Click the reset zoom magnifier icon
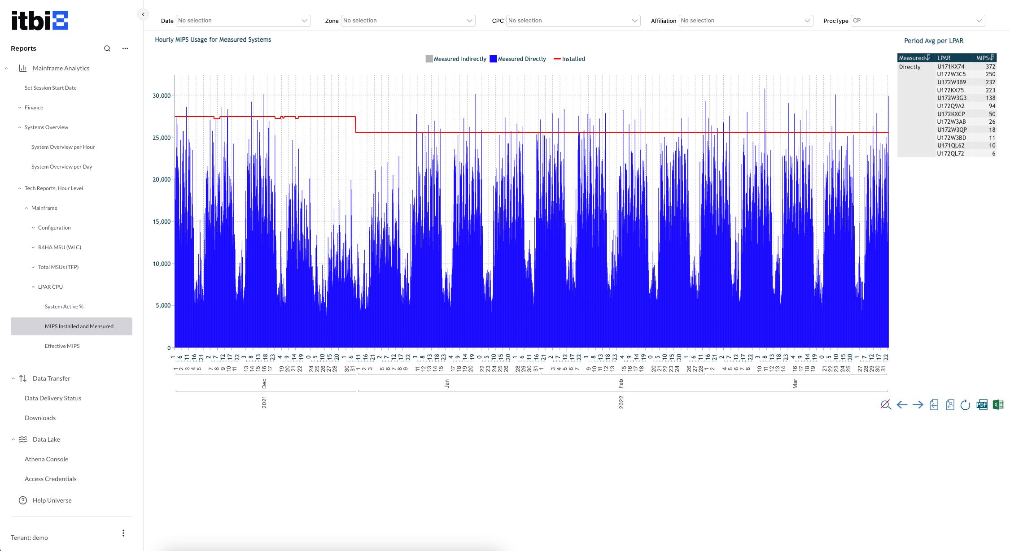 pyautogui.click(x=885, y=405)
